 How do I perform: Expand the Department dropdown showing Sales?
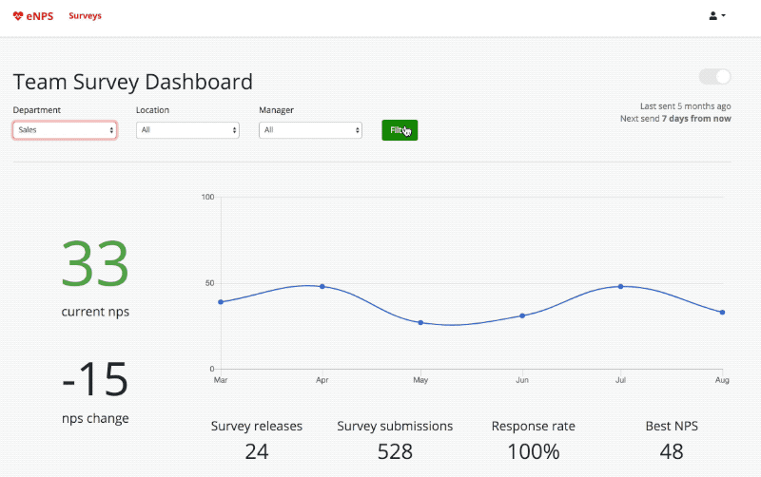pos(65,129)
